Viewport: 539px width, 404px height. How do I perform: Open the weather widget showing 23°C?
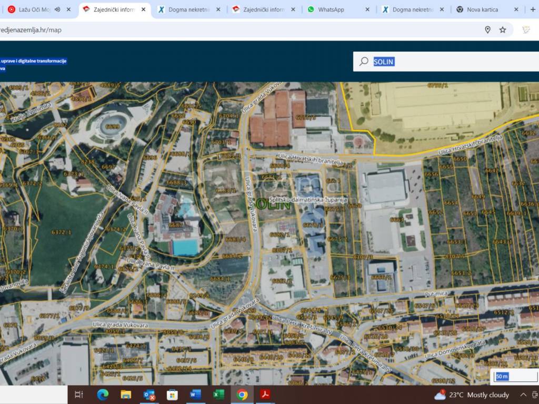point(472,395)
